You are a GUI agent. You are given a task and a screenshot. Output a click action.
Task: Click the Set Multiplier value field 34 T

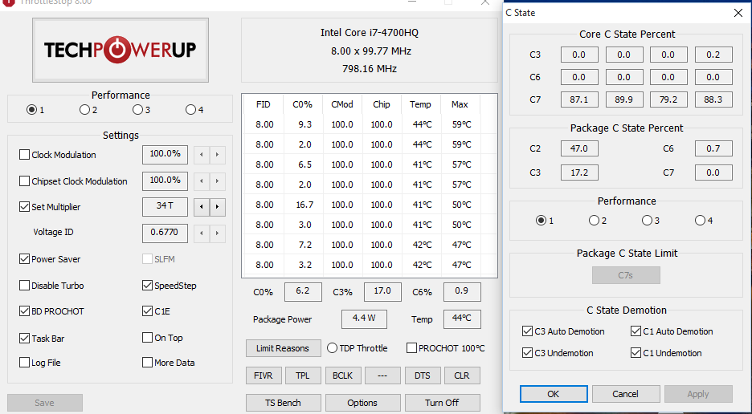click(165, 207)
